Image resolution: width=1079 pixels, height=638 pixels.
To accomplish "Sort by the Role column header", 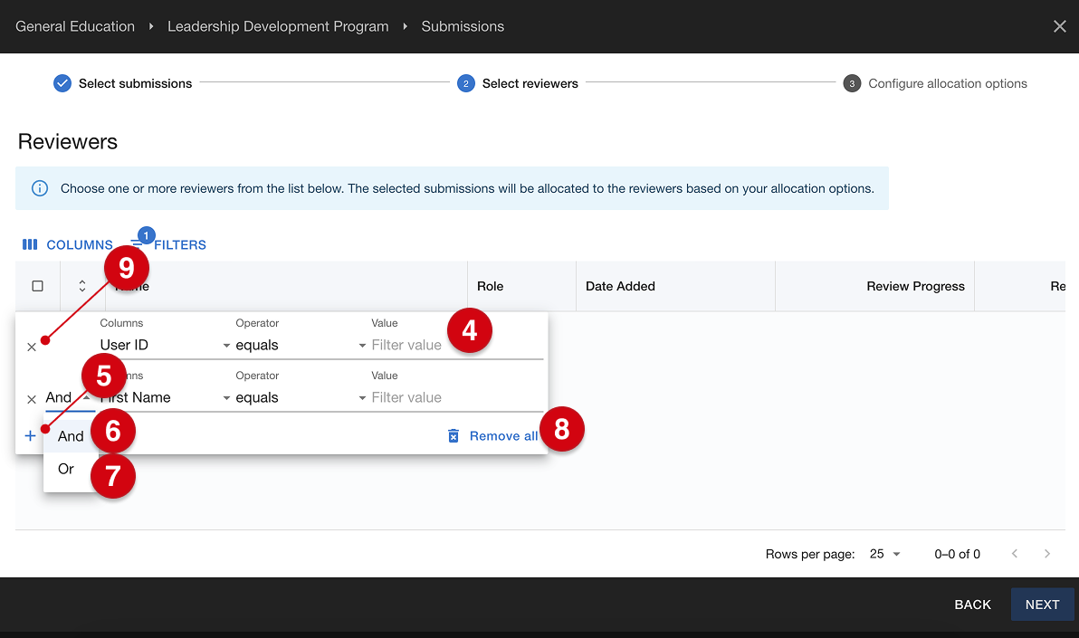I will click(490, 286).
